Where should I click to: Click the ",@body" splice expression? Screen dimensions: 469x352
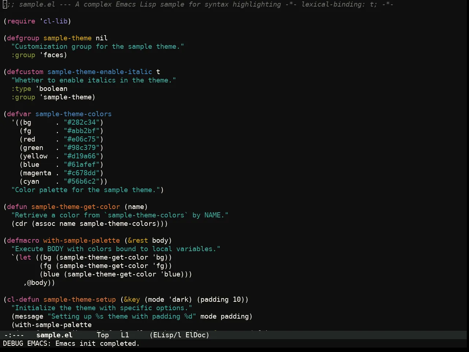(35, 283)
